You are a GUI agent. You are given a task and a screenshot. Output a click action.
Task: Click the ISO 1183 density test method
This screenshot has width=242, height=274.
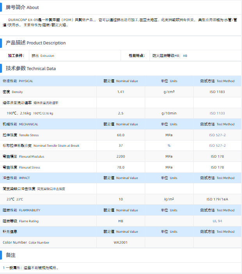pos(217,92)
